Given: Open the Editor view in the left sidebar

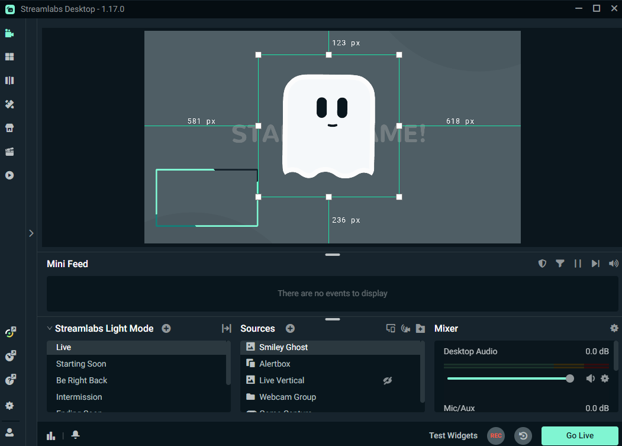Looking at the screenshot, I should (x=10, y=33).
